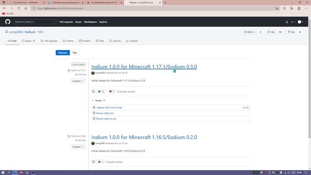
Task: Click comp500 avatar on the 1.17.1 release
Action: pyautogui.click(x=93, y=73)
